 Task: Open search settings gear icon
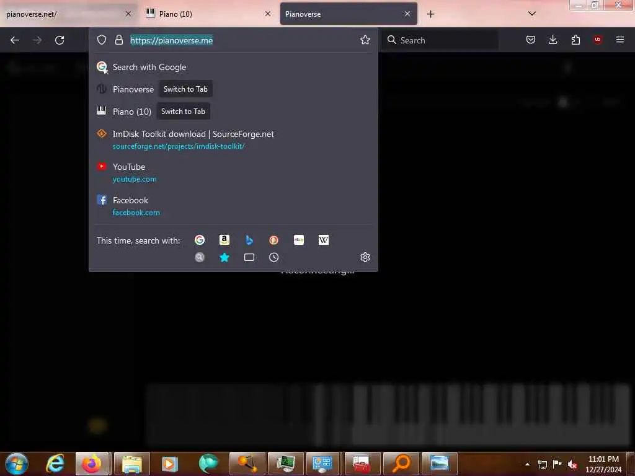click(365, 257)
